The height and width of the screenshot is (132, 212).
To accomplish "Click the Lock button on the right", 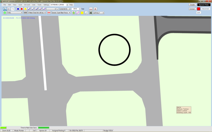I will (198, 12).
